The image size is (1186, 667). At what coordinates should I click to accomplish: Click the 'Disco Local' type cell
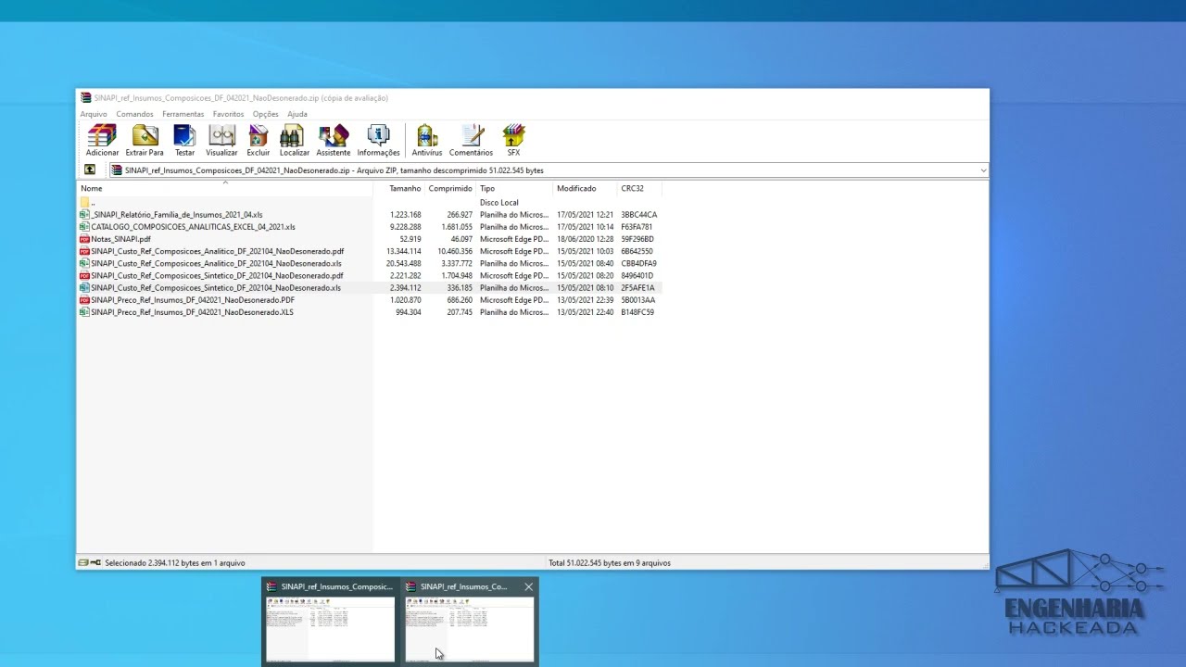coord(499,202)
